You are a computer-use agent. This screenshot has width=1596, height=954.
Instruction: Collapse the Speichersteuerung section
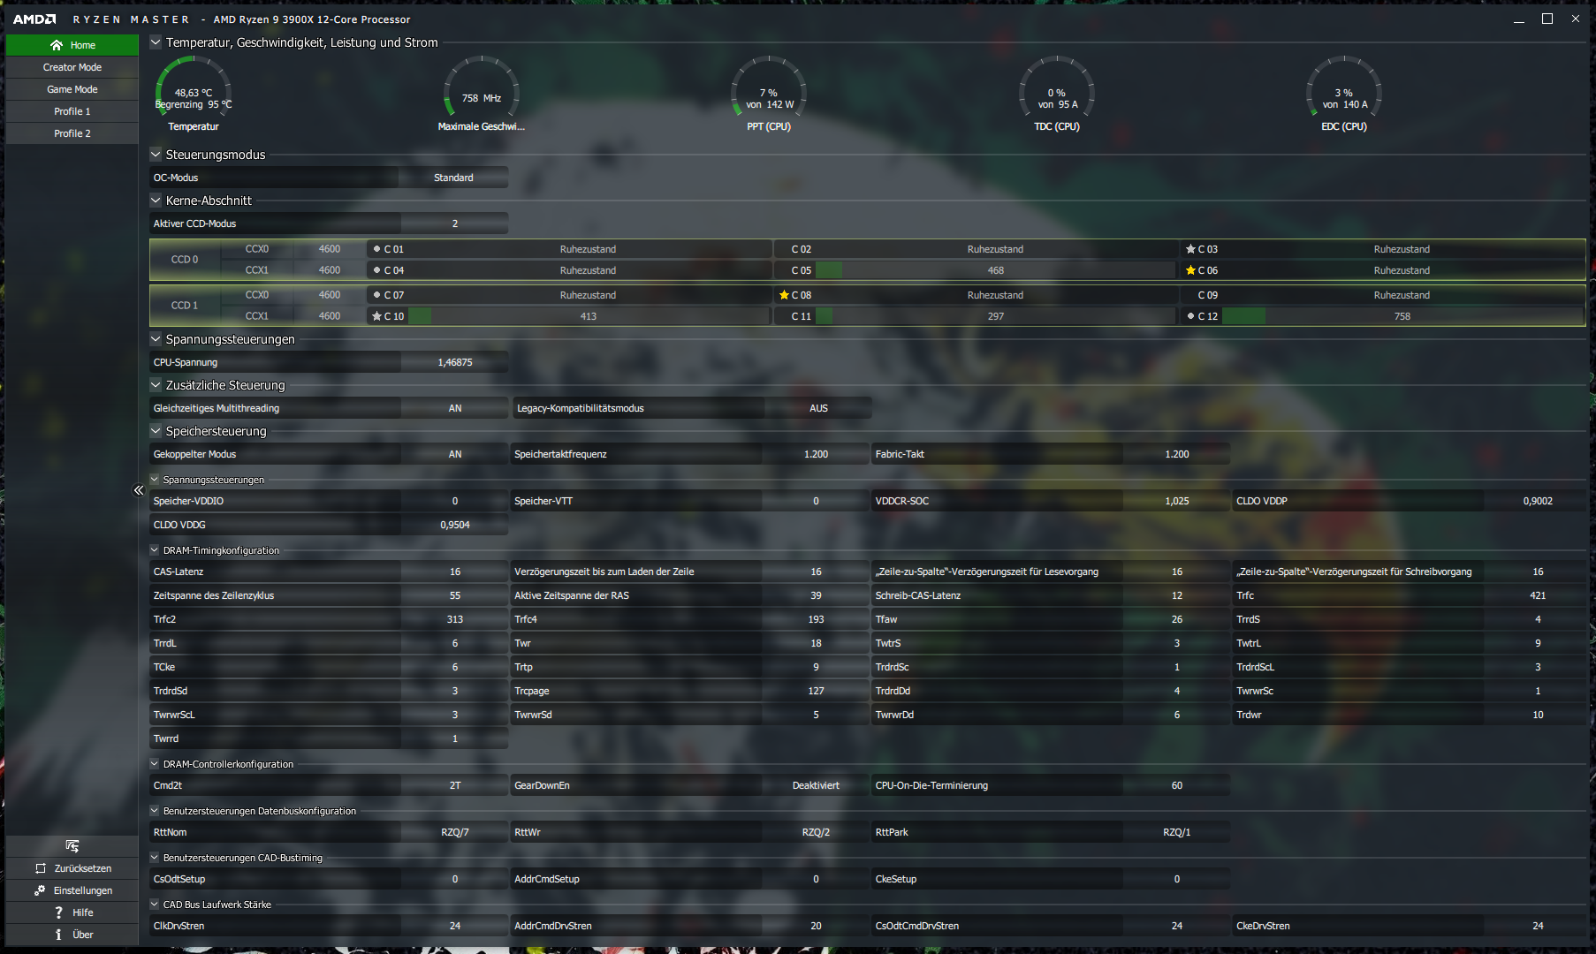[156, 430]
